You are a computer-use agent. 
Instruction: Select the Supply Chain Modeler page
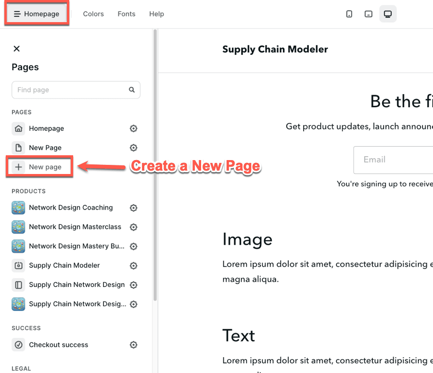pyautogui.click(x=64, y=265)
